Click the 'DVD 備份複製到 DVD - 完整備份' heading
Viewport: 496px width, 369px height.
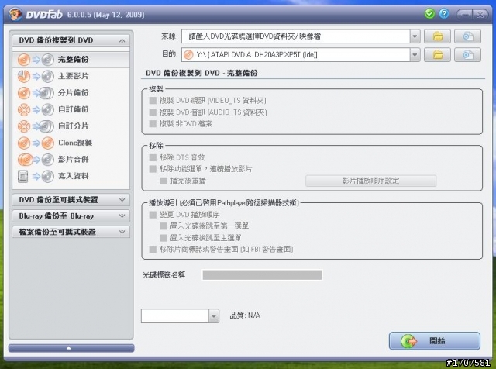coord(201,73)
